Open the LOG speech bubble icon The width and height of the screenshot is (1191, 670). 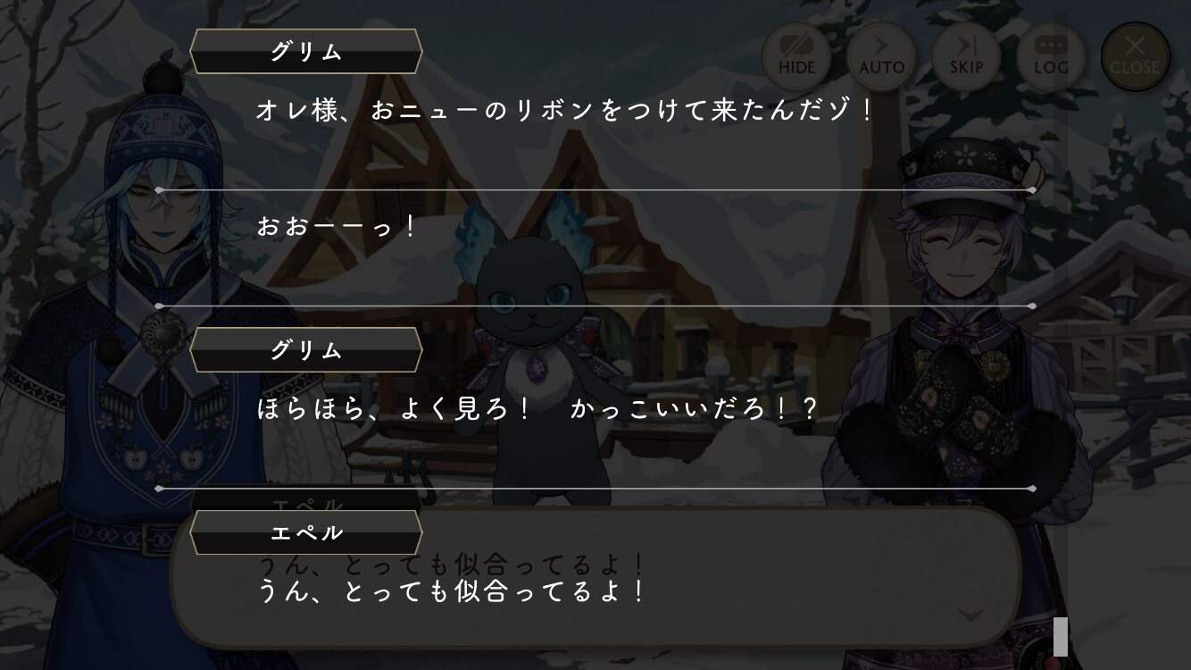click(1051, 56)
